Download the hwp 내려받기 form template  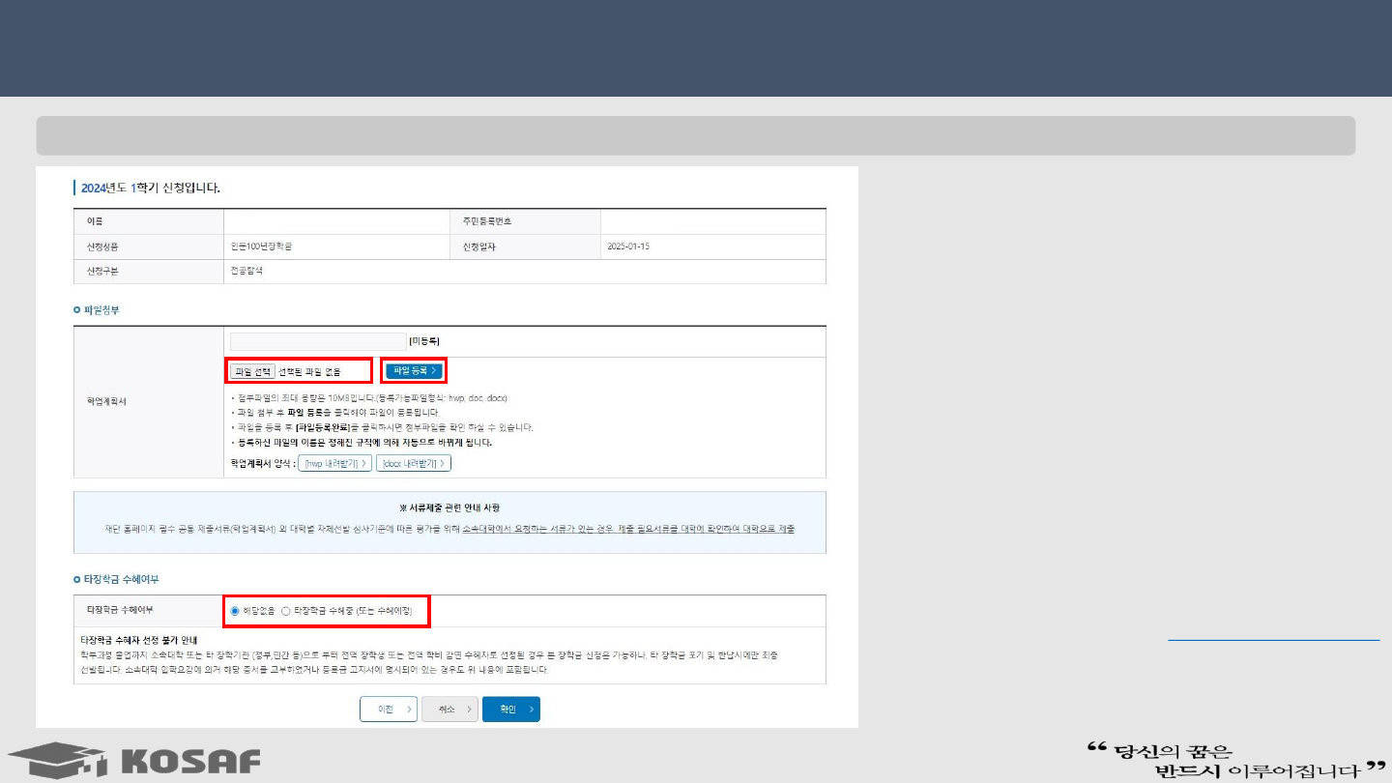pyautogui.click(x=334, y=463)
